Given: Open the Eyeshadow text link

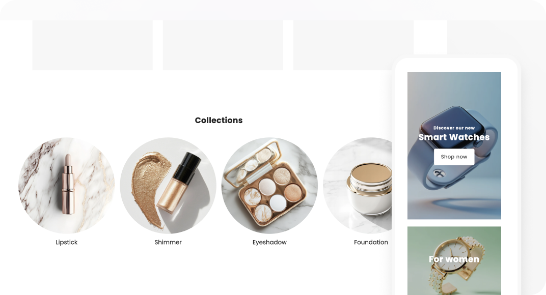Looking at the screenshot, I should point(269,242).
